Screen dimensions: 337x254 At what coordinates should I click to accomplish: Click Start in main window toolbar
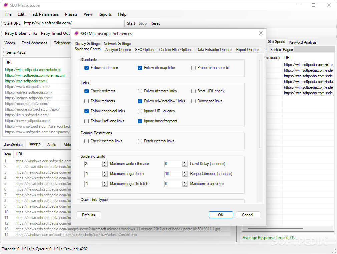(x=131, y=23)
